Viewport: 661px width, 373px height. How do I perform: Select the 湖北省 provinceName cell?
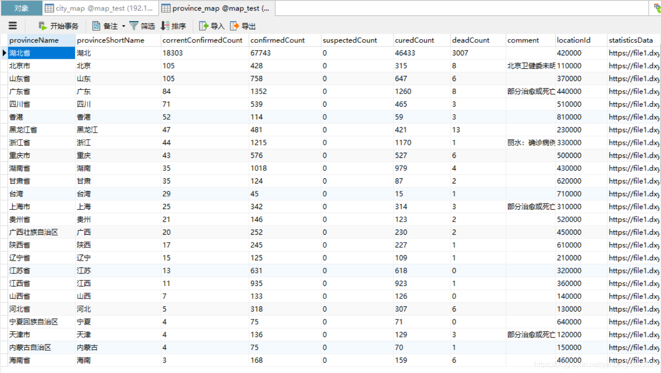(41, 53)
